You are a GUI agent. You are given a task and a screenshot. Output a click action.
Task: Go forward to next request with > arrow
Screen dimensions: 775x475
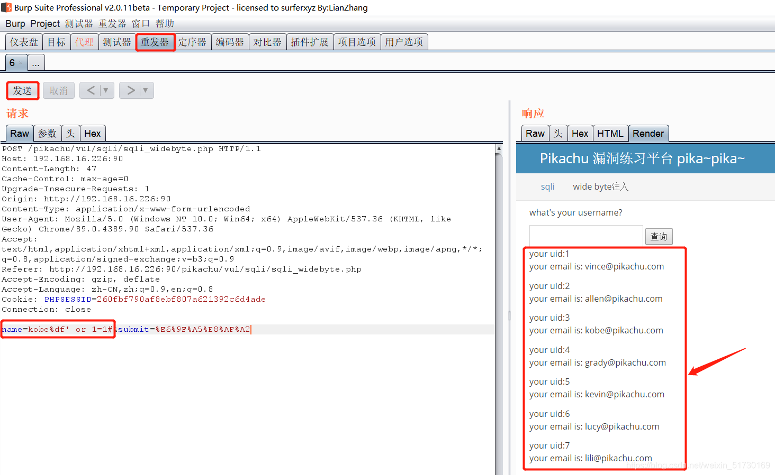131,90
